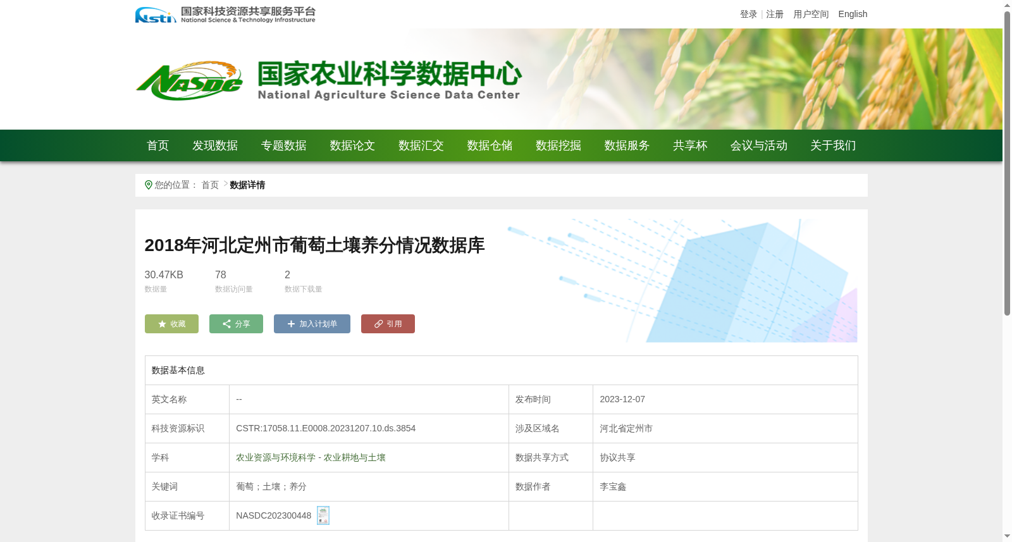Go to 首页 in the navigation bar
The image size is (1012, 542).
coord(158,145)
